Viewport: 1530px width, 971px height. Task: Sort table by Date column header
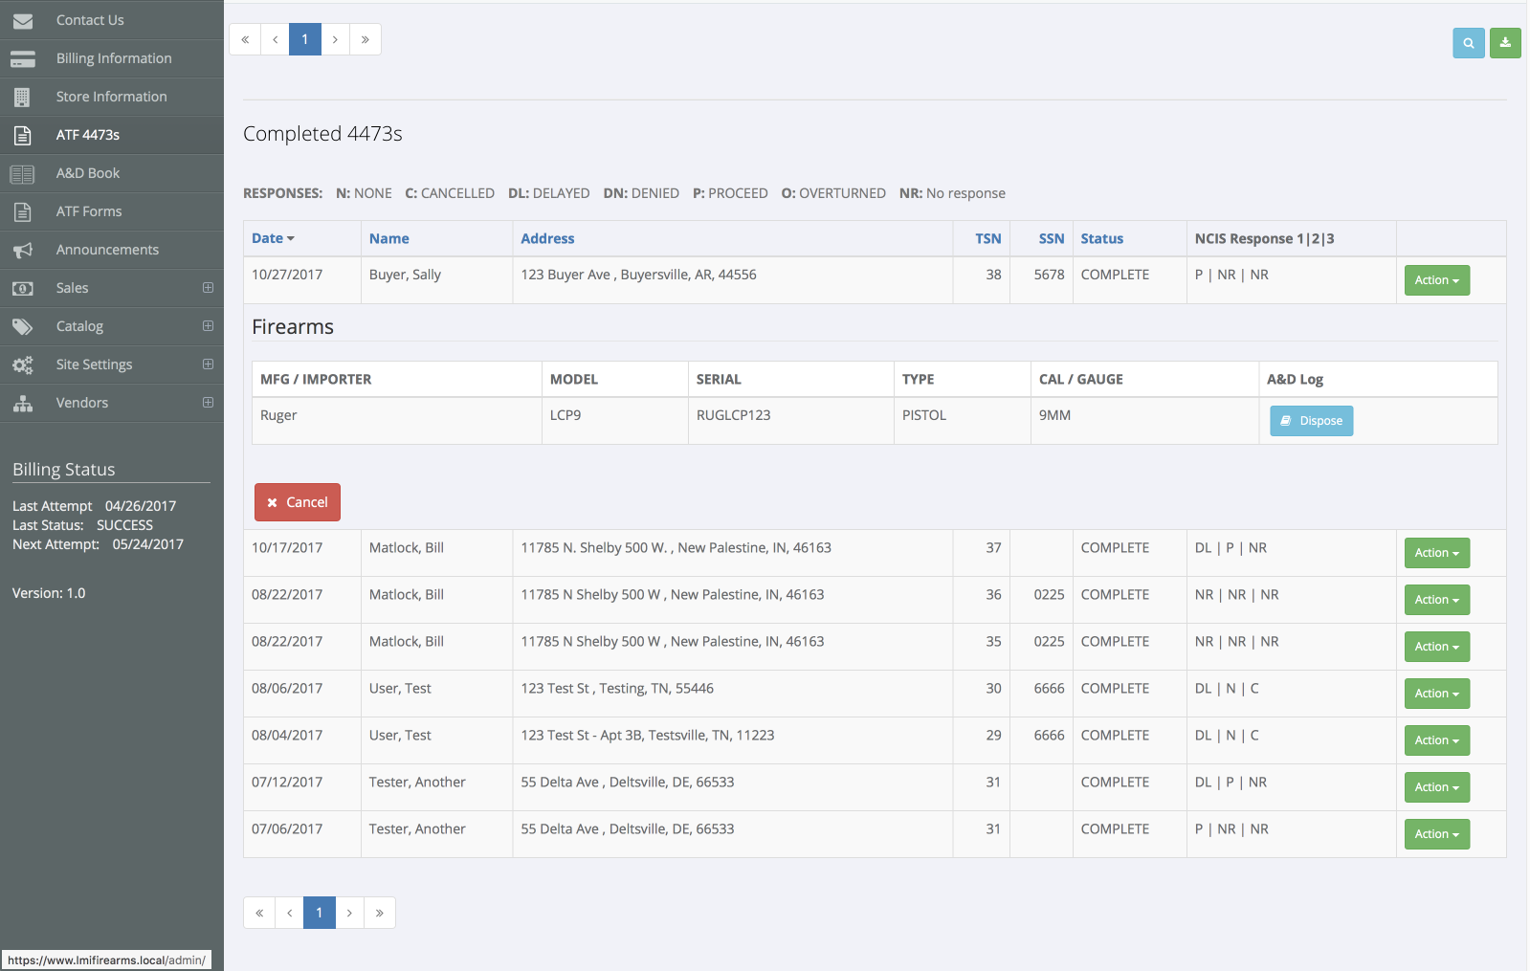(273, 238)
